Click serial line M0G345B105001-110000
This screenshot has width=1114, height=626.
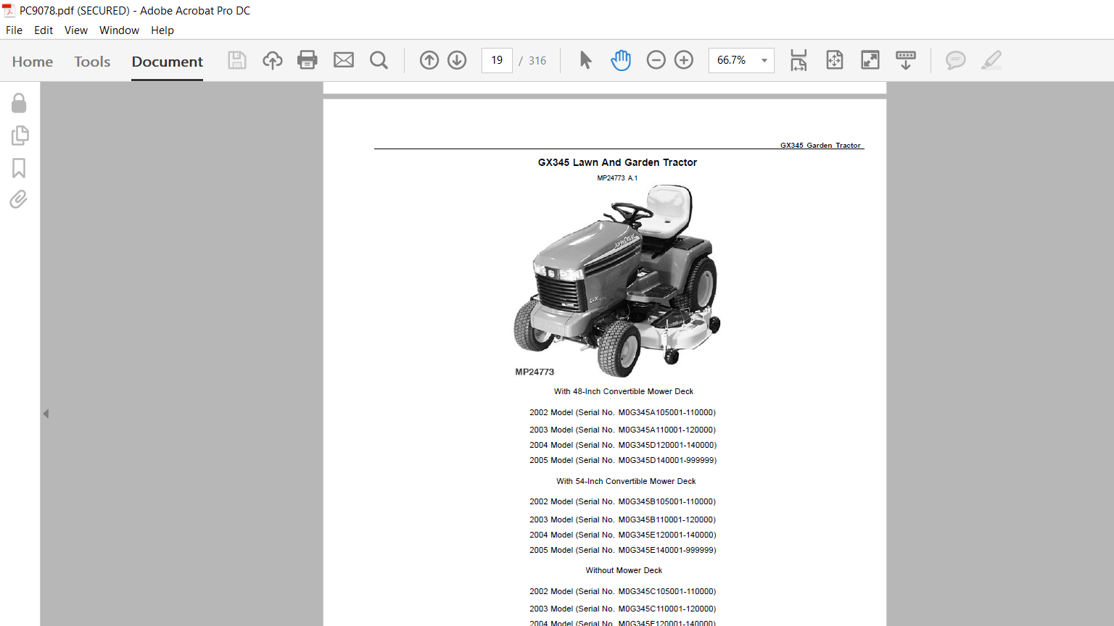point(622,501)
